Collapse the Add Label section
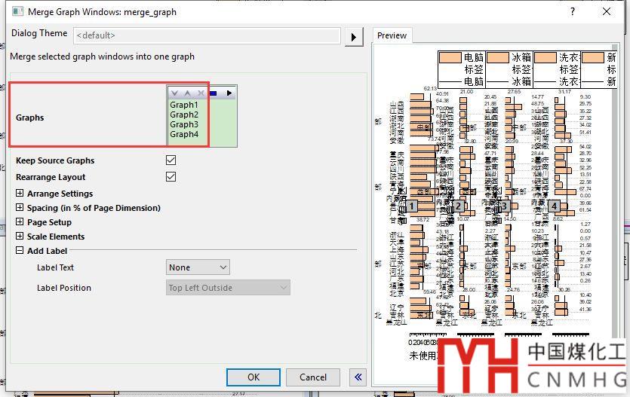Screen dimensions: 630x397 [x=20, y=251]
